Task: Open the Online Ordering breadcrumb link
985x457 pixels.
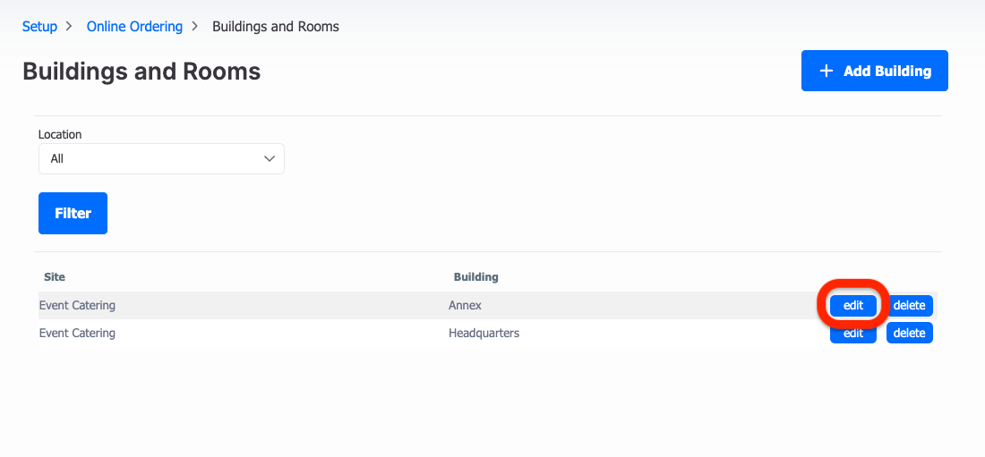Action: click(134, 26)
